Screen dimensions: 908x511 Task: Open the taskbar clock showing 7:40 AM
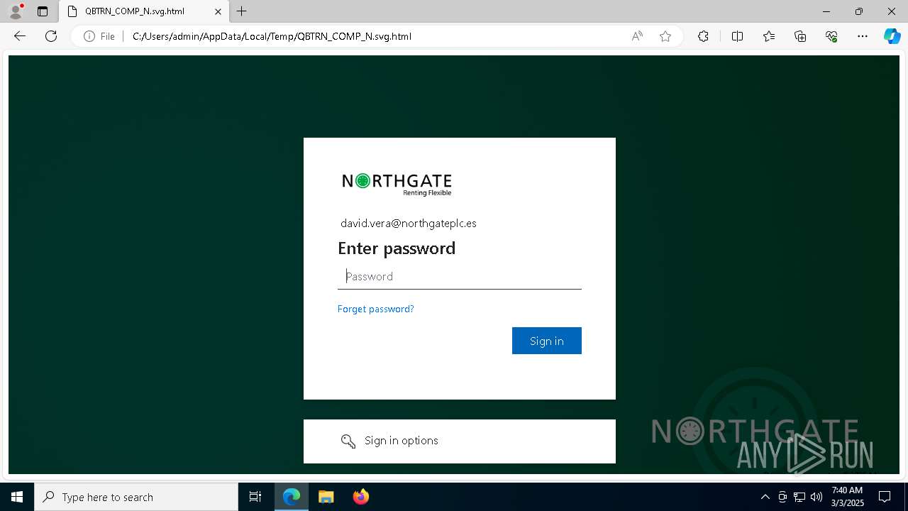coord(847,497)
